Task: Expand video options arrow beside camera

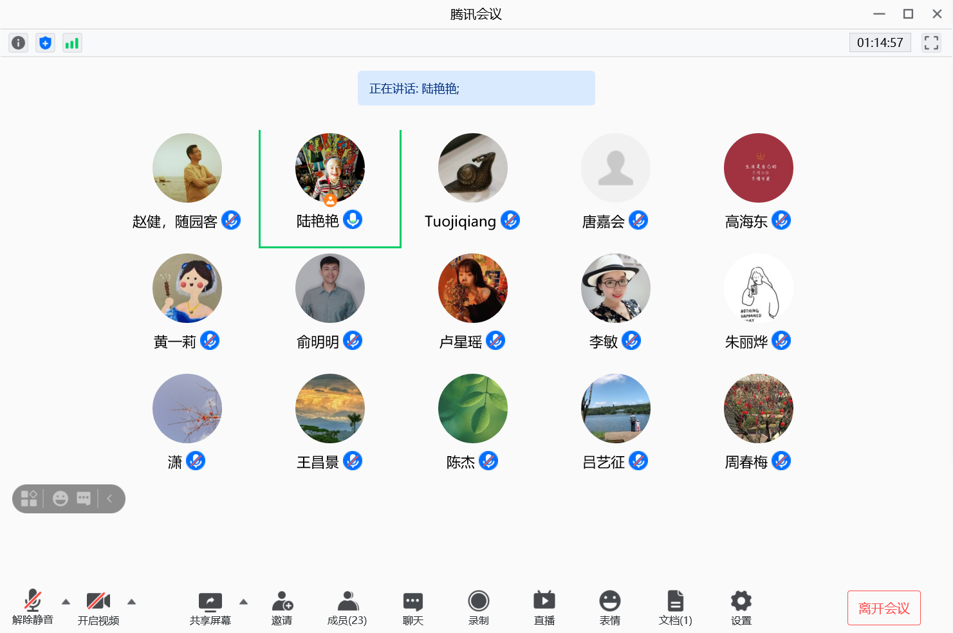Action: (x=131, y=602)
